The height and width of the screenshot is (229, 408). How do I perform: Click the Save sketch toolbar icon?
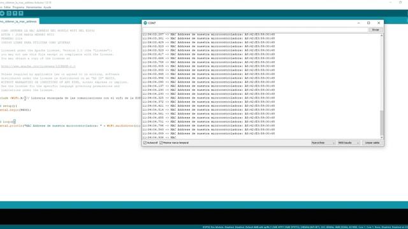pos(21,13)
